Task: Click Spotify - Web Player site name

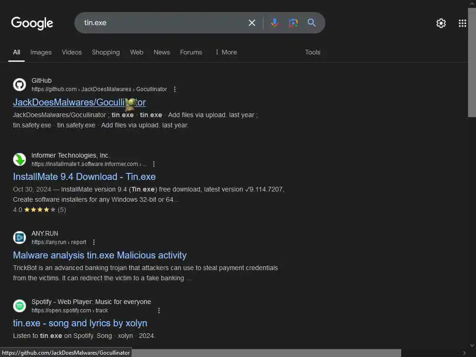Action: (91, 302)
